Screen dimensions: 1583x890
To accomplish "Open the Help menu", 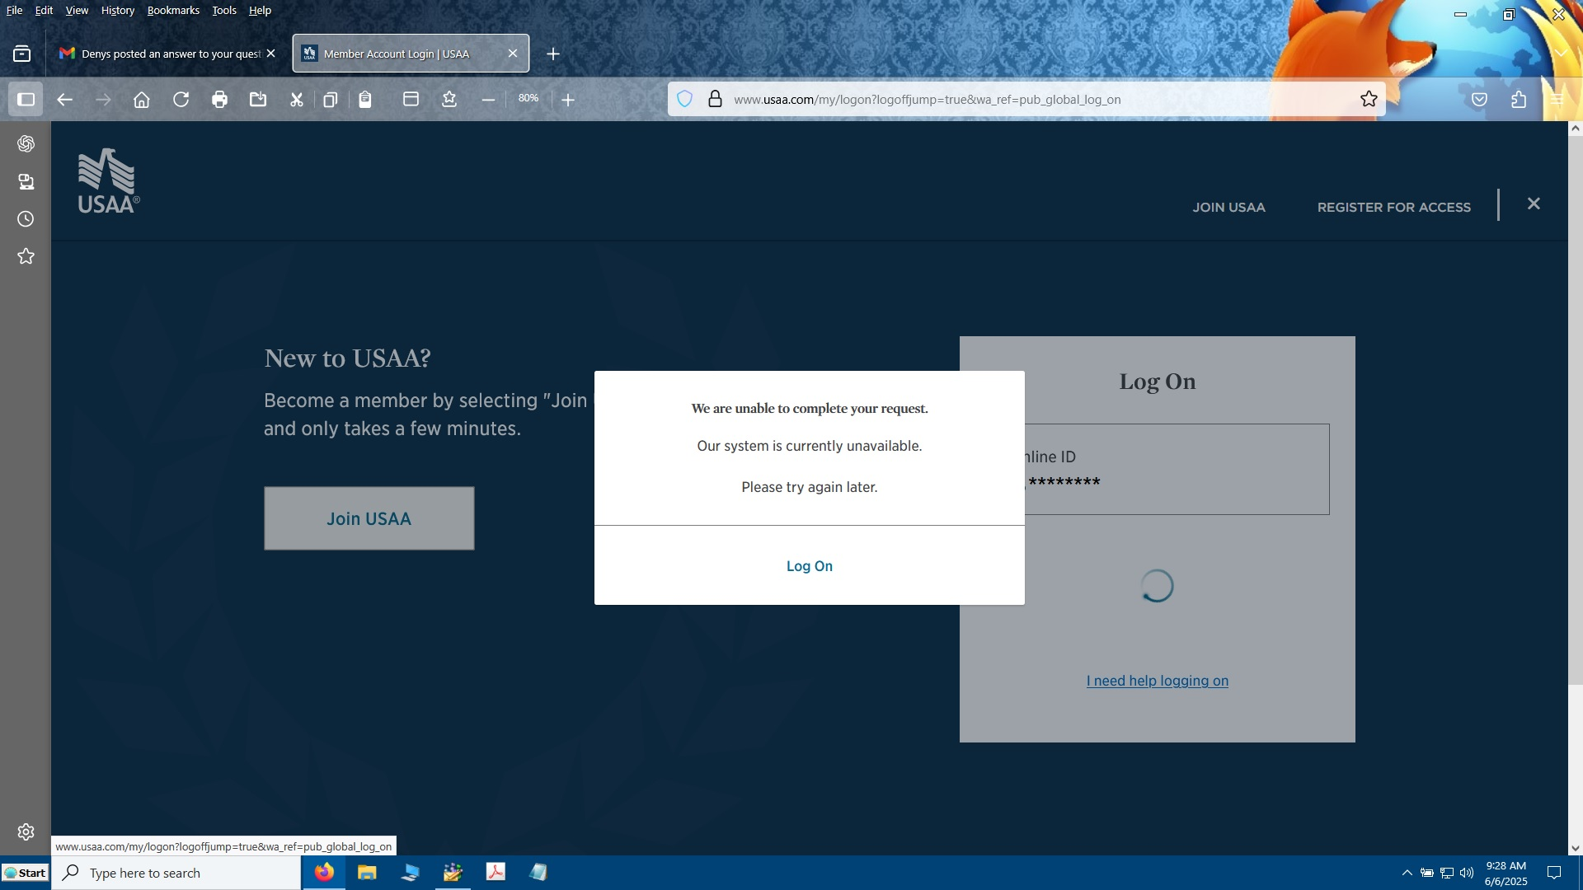I will coord(260,11).
